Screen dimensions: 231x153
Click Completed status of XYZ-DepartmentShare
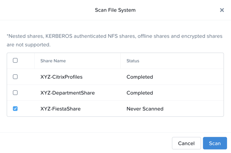tap(140, 93)
